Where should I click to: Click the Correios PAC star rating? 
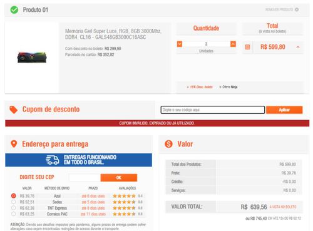click(x=124, y=214)
